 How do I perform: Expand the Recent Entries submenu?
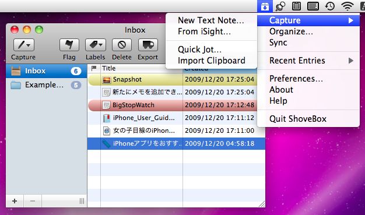[x=308, y=61]
